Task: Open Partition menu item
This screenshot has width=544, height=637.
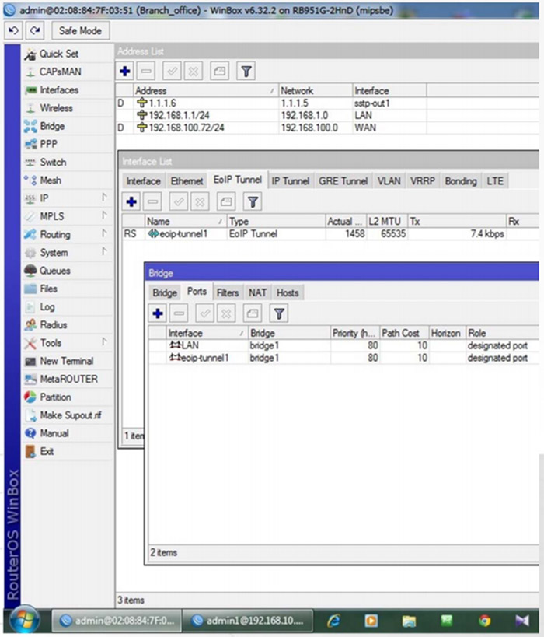Action: coord(55,397)
